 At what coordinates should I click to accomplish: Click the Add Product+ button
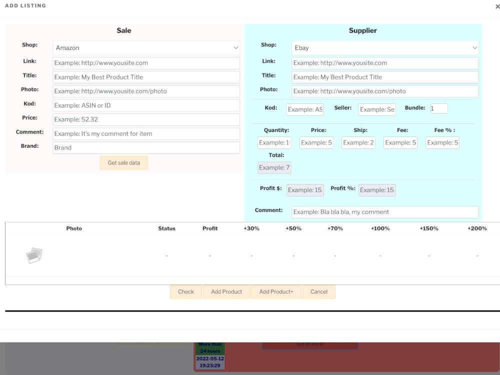(276, 292)
